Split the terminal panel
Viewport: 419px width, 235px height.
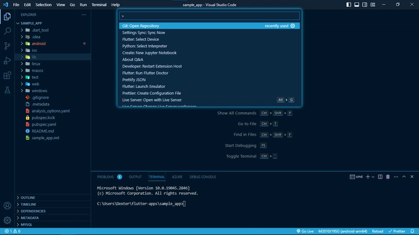click(x=380, y=177)
